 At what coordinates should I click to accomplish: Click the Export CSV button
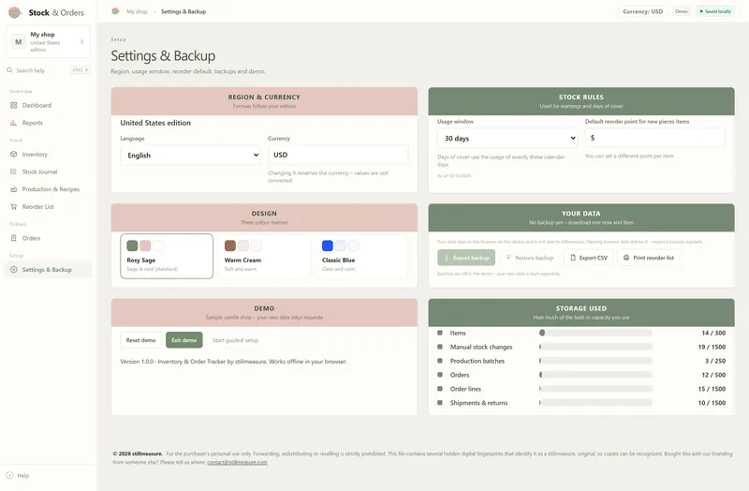point(589,258)
